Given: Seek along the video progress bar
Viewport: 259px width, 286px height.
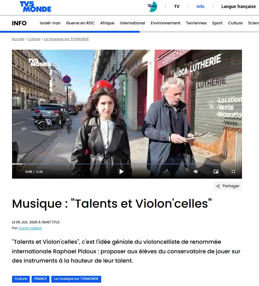Looking at the screenshot, I should point(127,164).
